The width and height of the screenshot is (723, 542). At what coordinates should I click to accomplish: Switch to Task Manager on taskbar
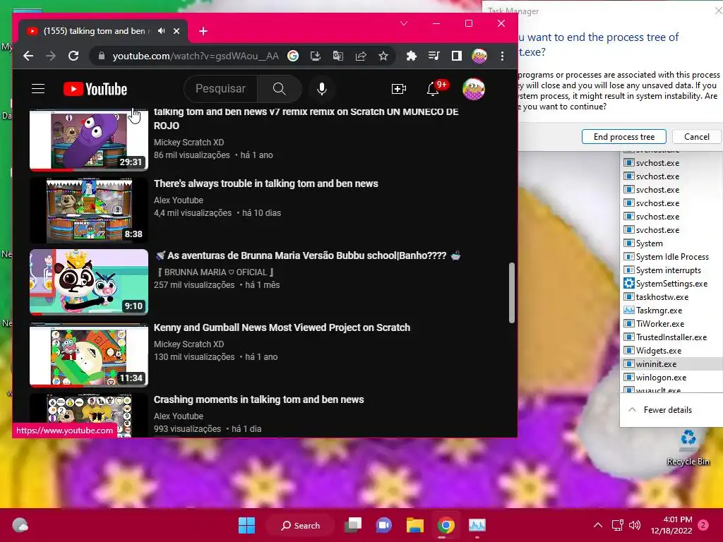pyautogui.click(x=477, y=525)
